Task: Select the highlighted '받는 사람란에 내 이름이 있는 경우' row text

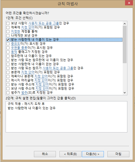Action: [35, 40]
